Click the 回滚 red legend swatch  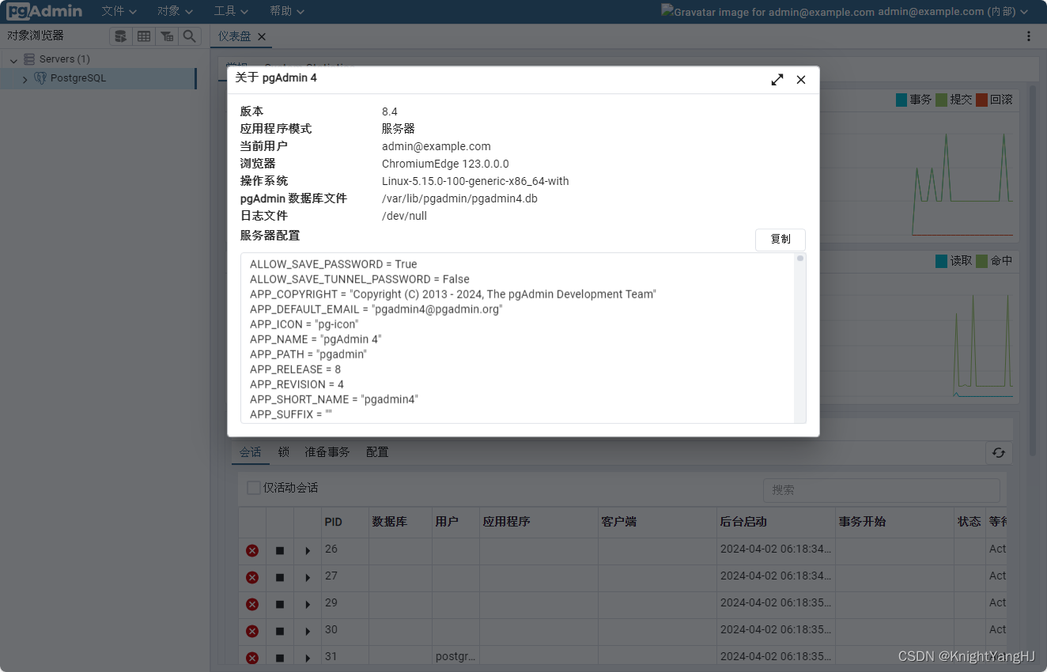pos(982,100)
